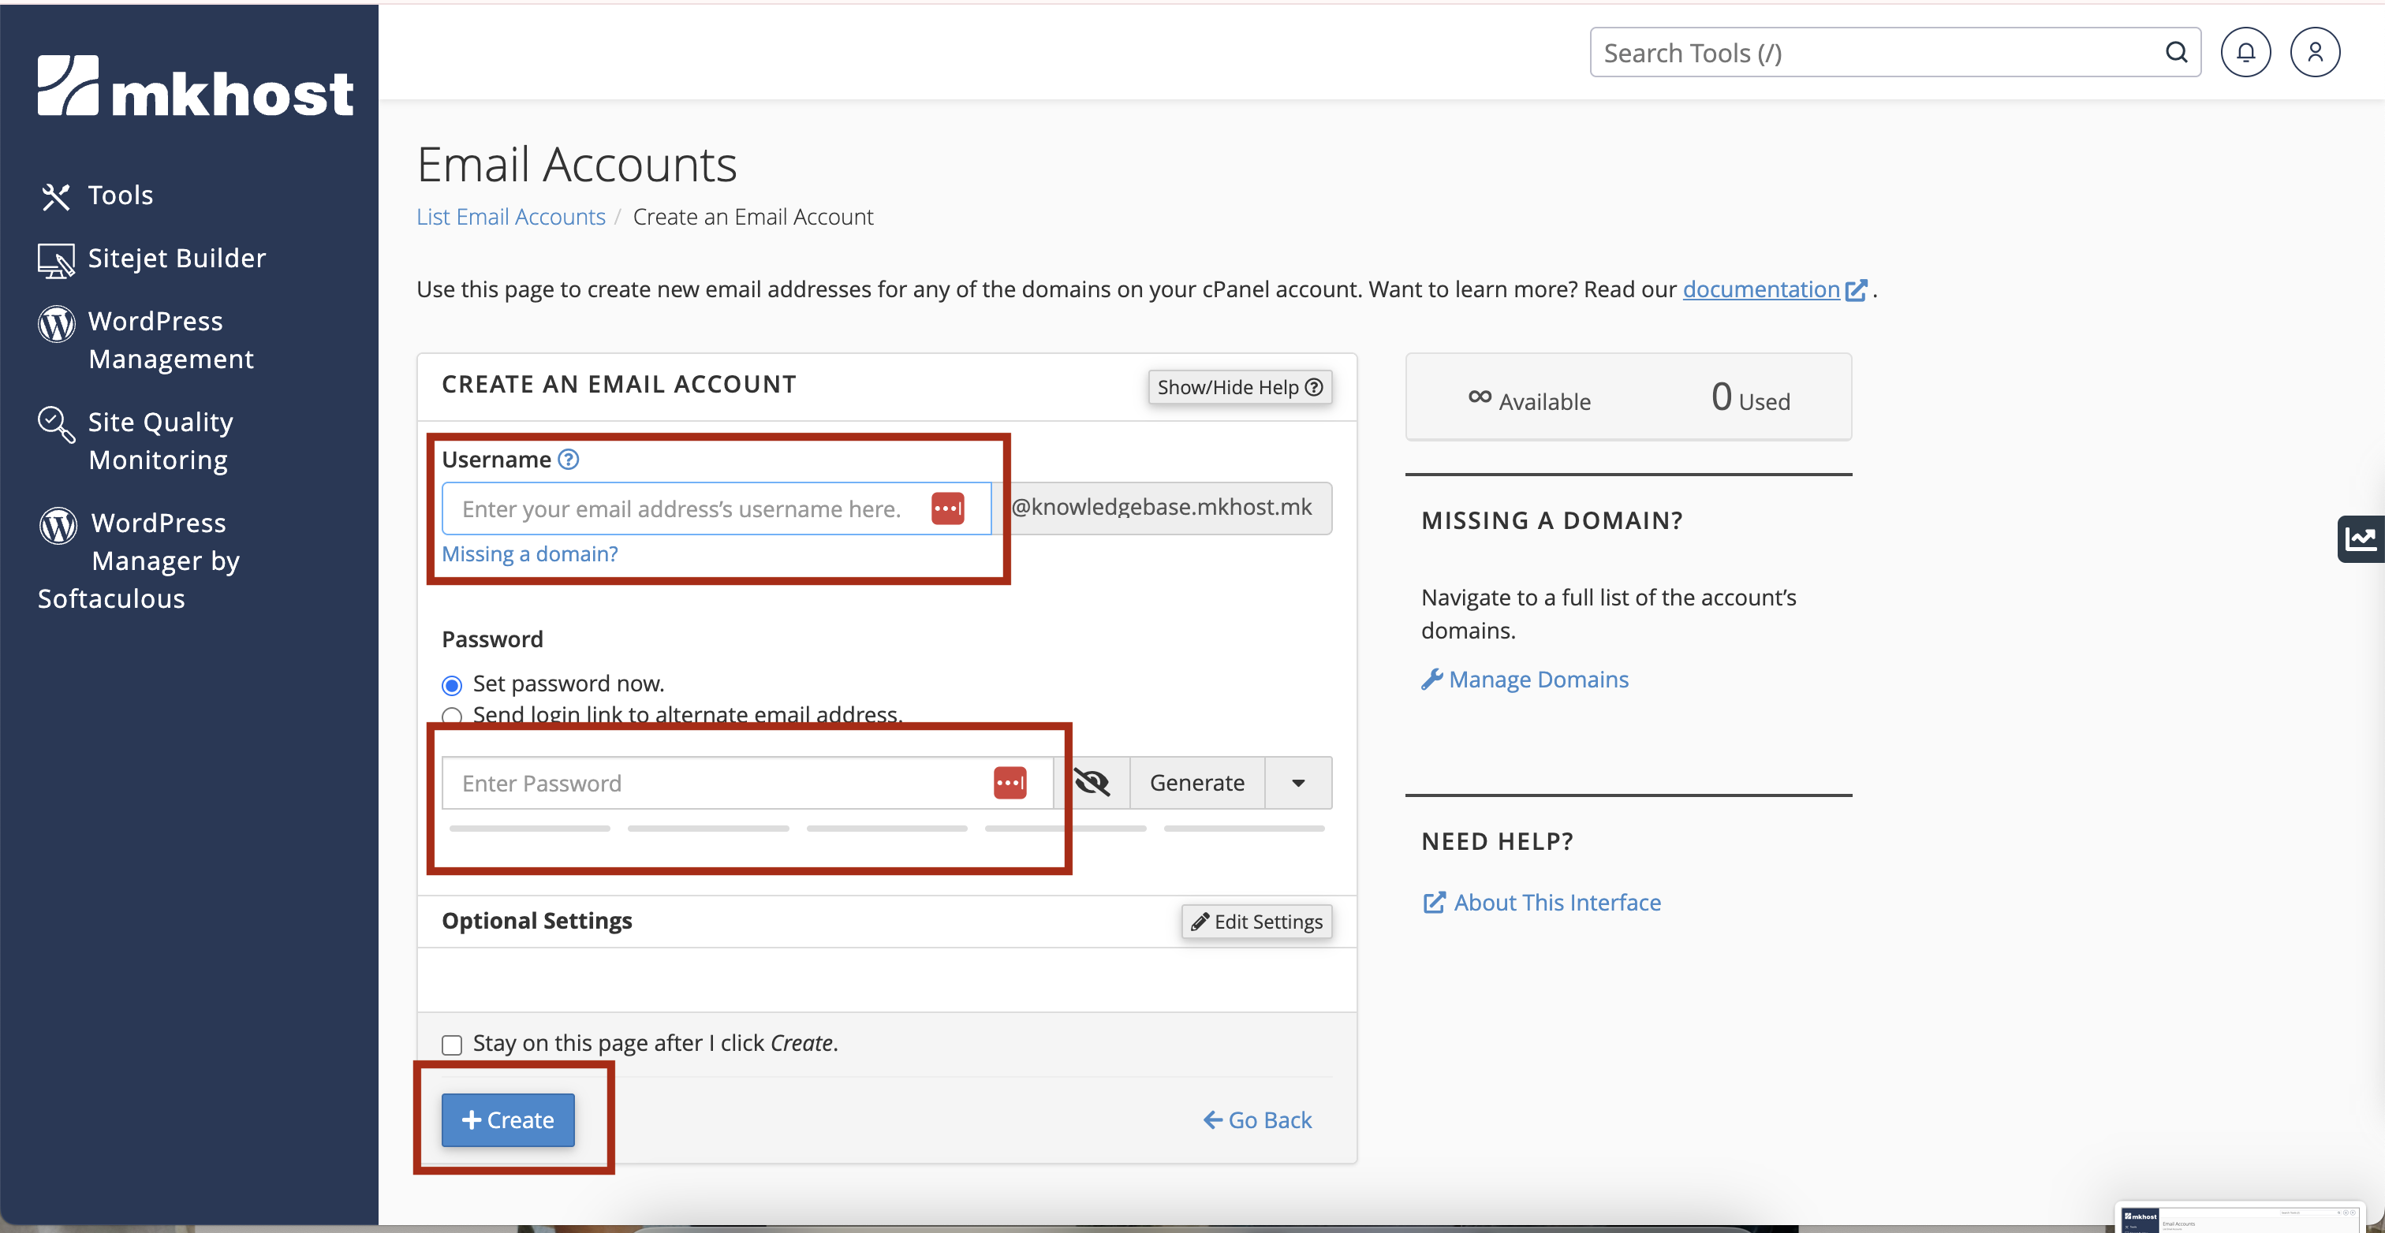Open Tools in the sidebar
Screen dimensions: 2385x1233
119,196
